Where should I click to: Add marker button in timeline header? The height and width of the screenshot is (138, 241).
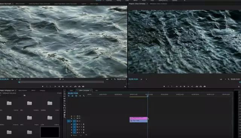[x=80, y=96]
